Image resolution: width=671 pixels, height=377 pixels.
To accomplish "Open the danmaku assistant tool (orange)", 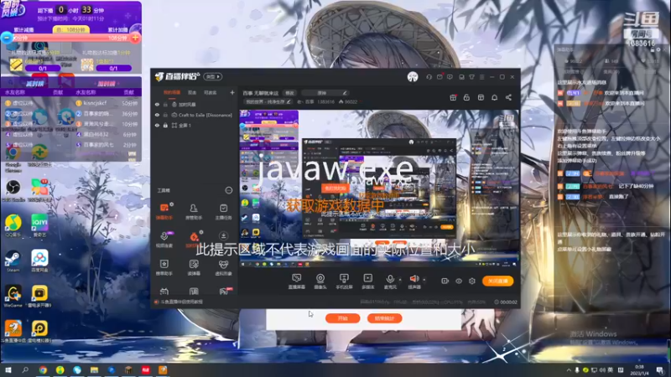I will click(x=164, y=211).
